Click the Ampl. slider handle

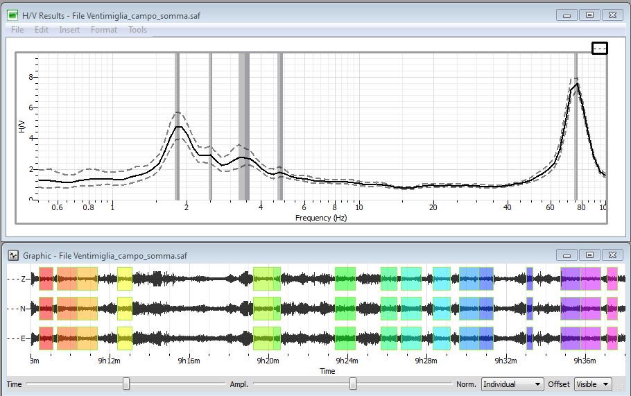tap(353, 384)
